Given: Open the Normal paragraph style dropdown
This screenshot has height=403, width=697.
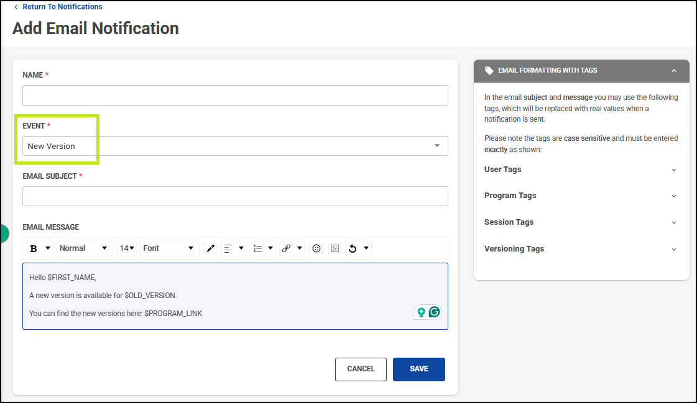Looking at the screenshot, I should tap(84, 248).
